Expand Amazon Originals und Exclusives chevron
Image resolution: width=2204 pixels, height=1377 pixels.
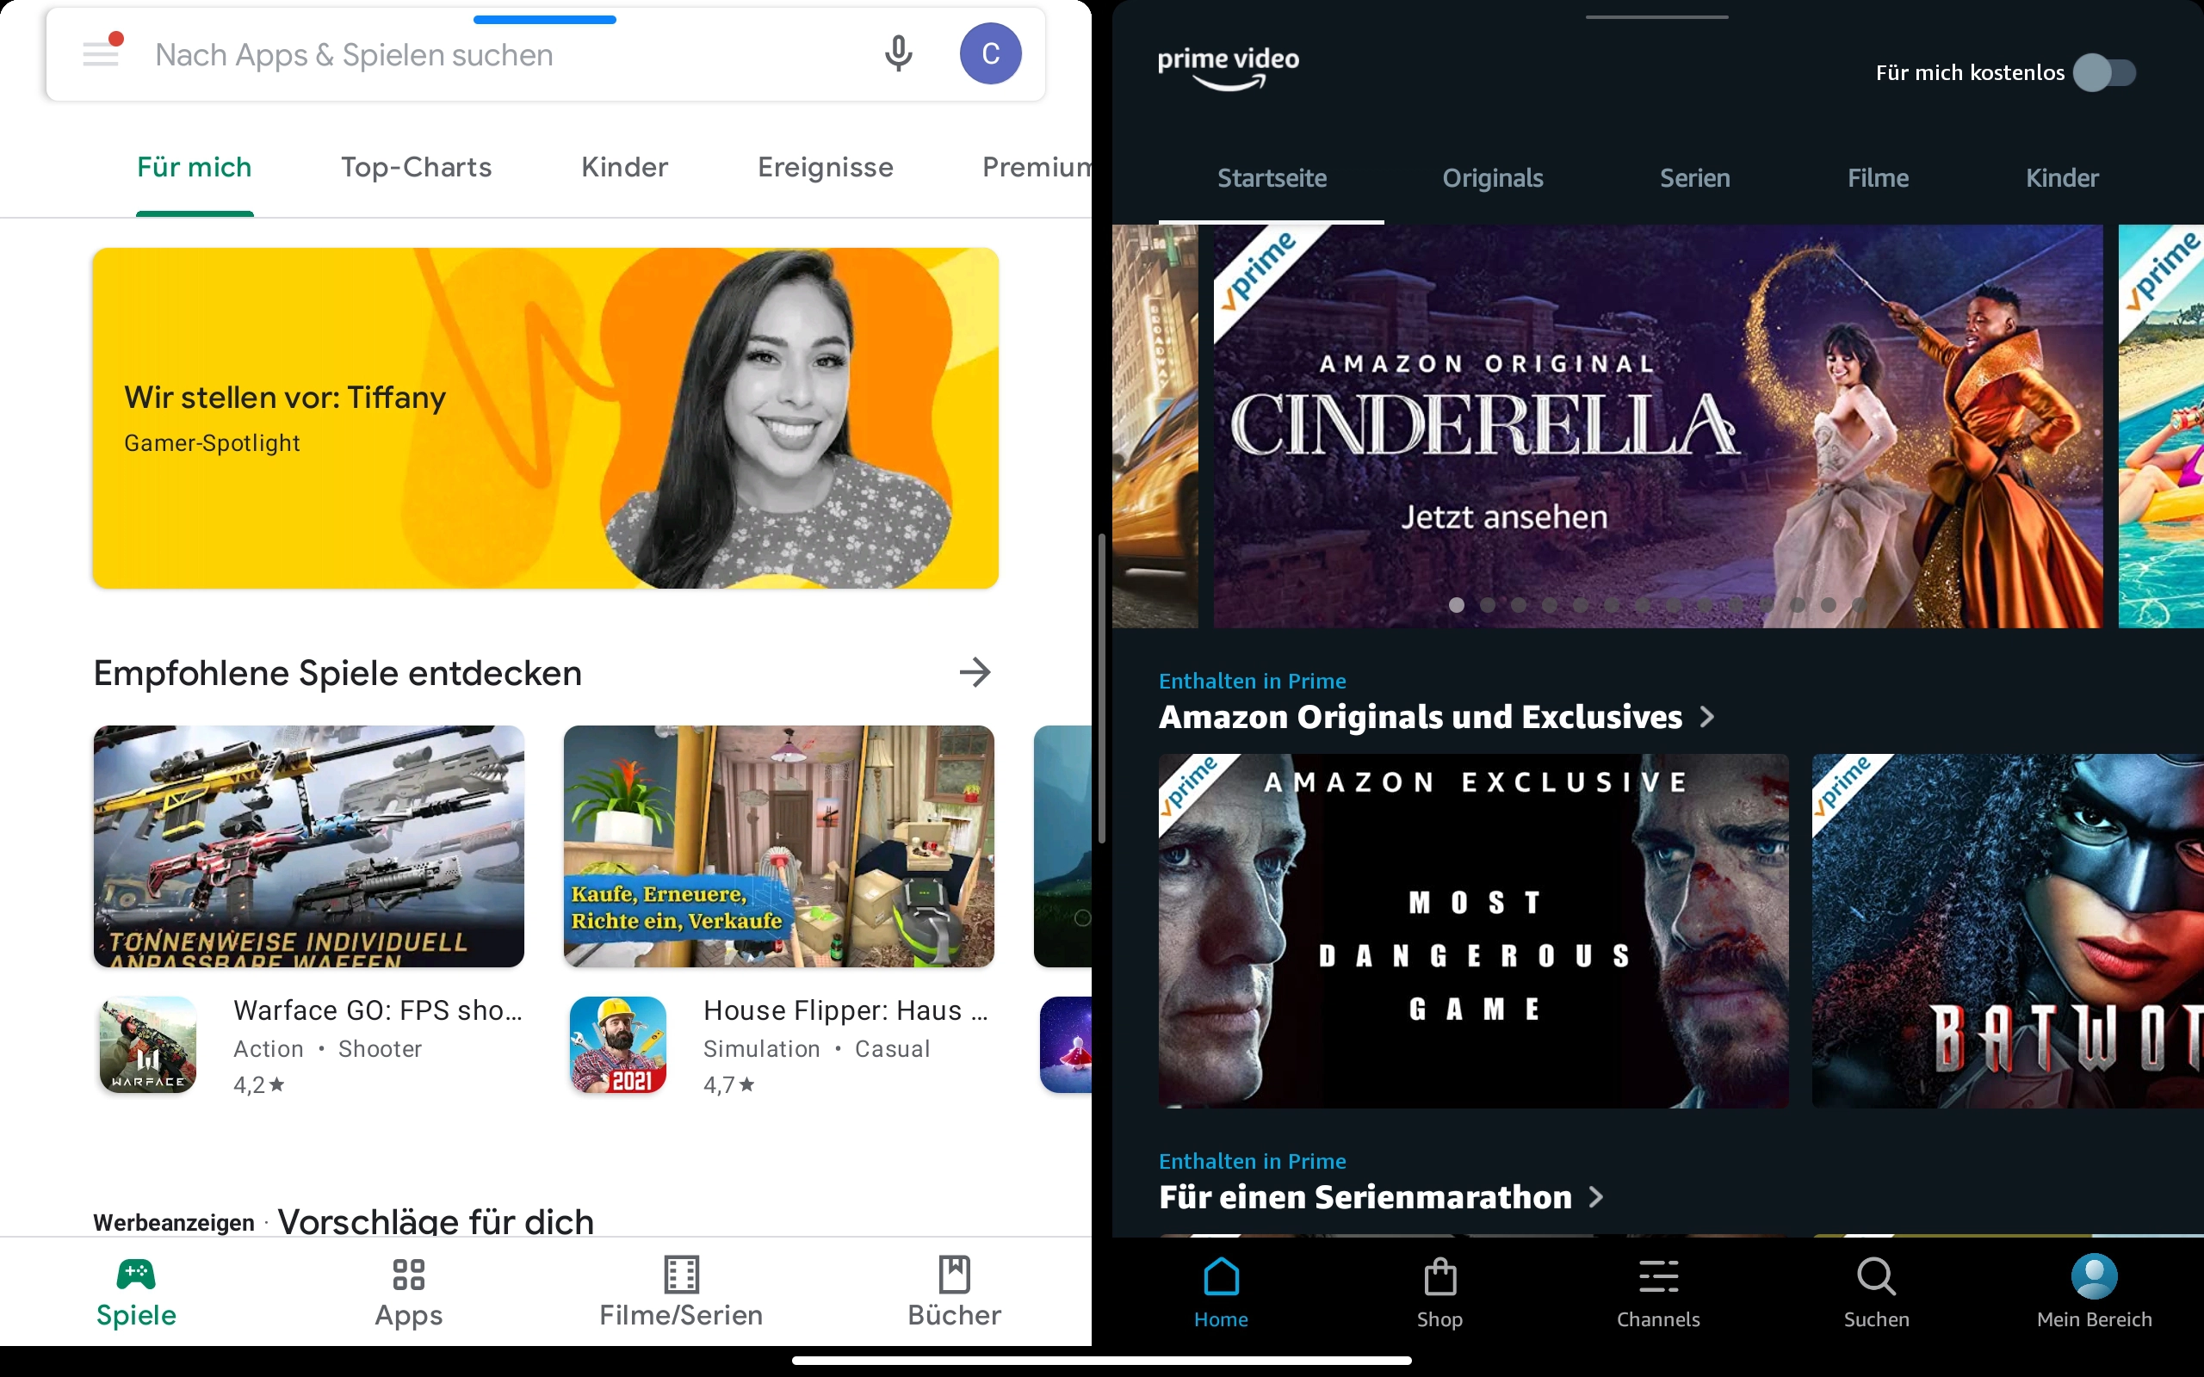click(1706, 718)
